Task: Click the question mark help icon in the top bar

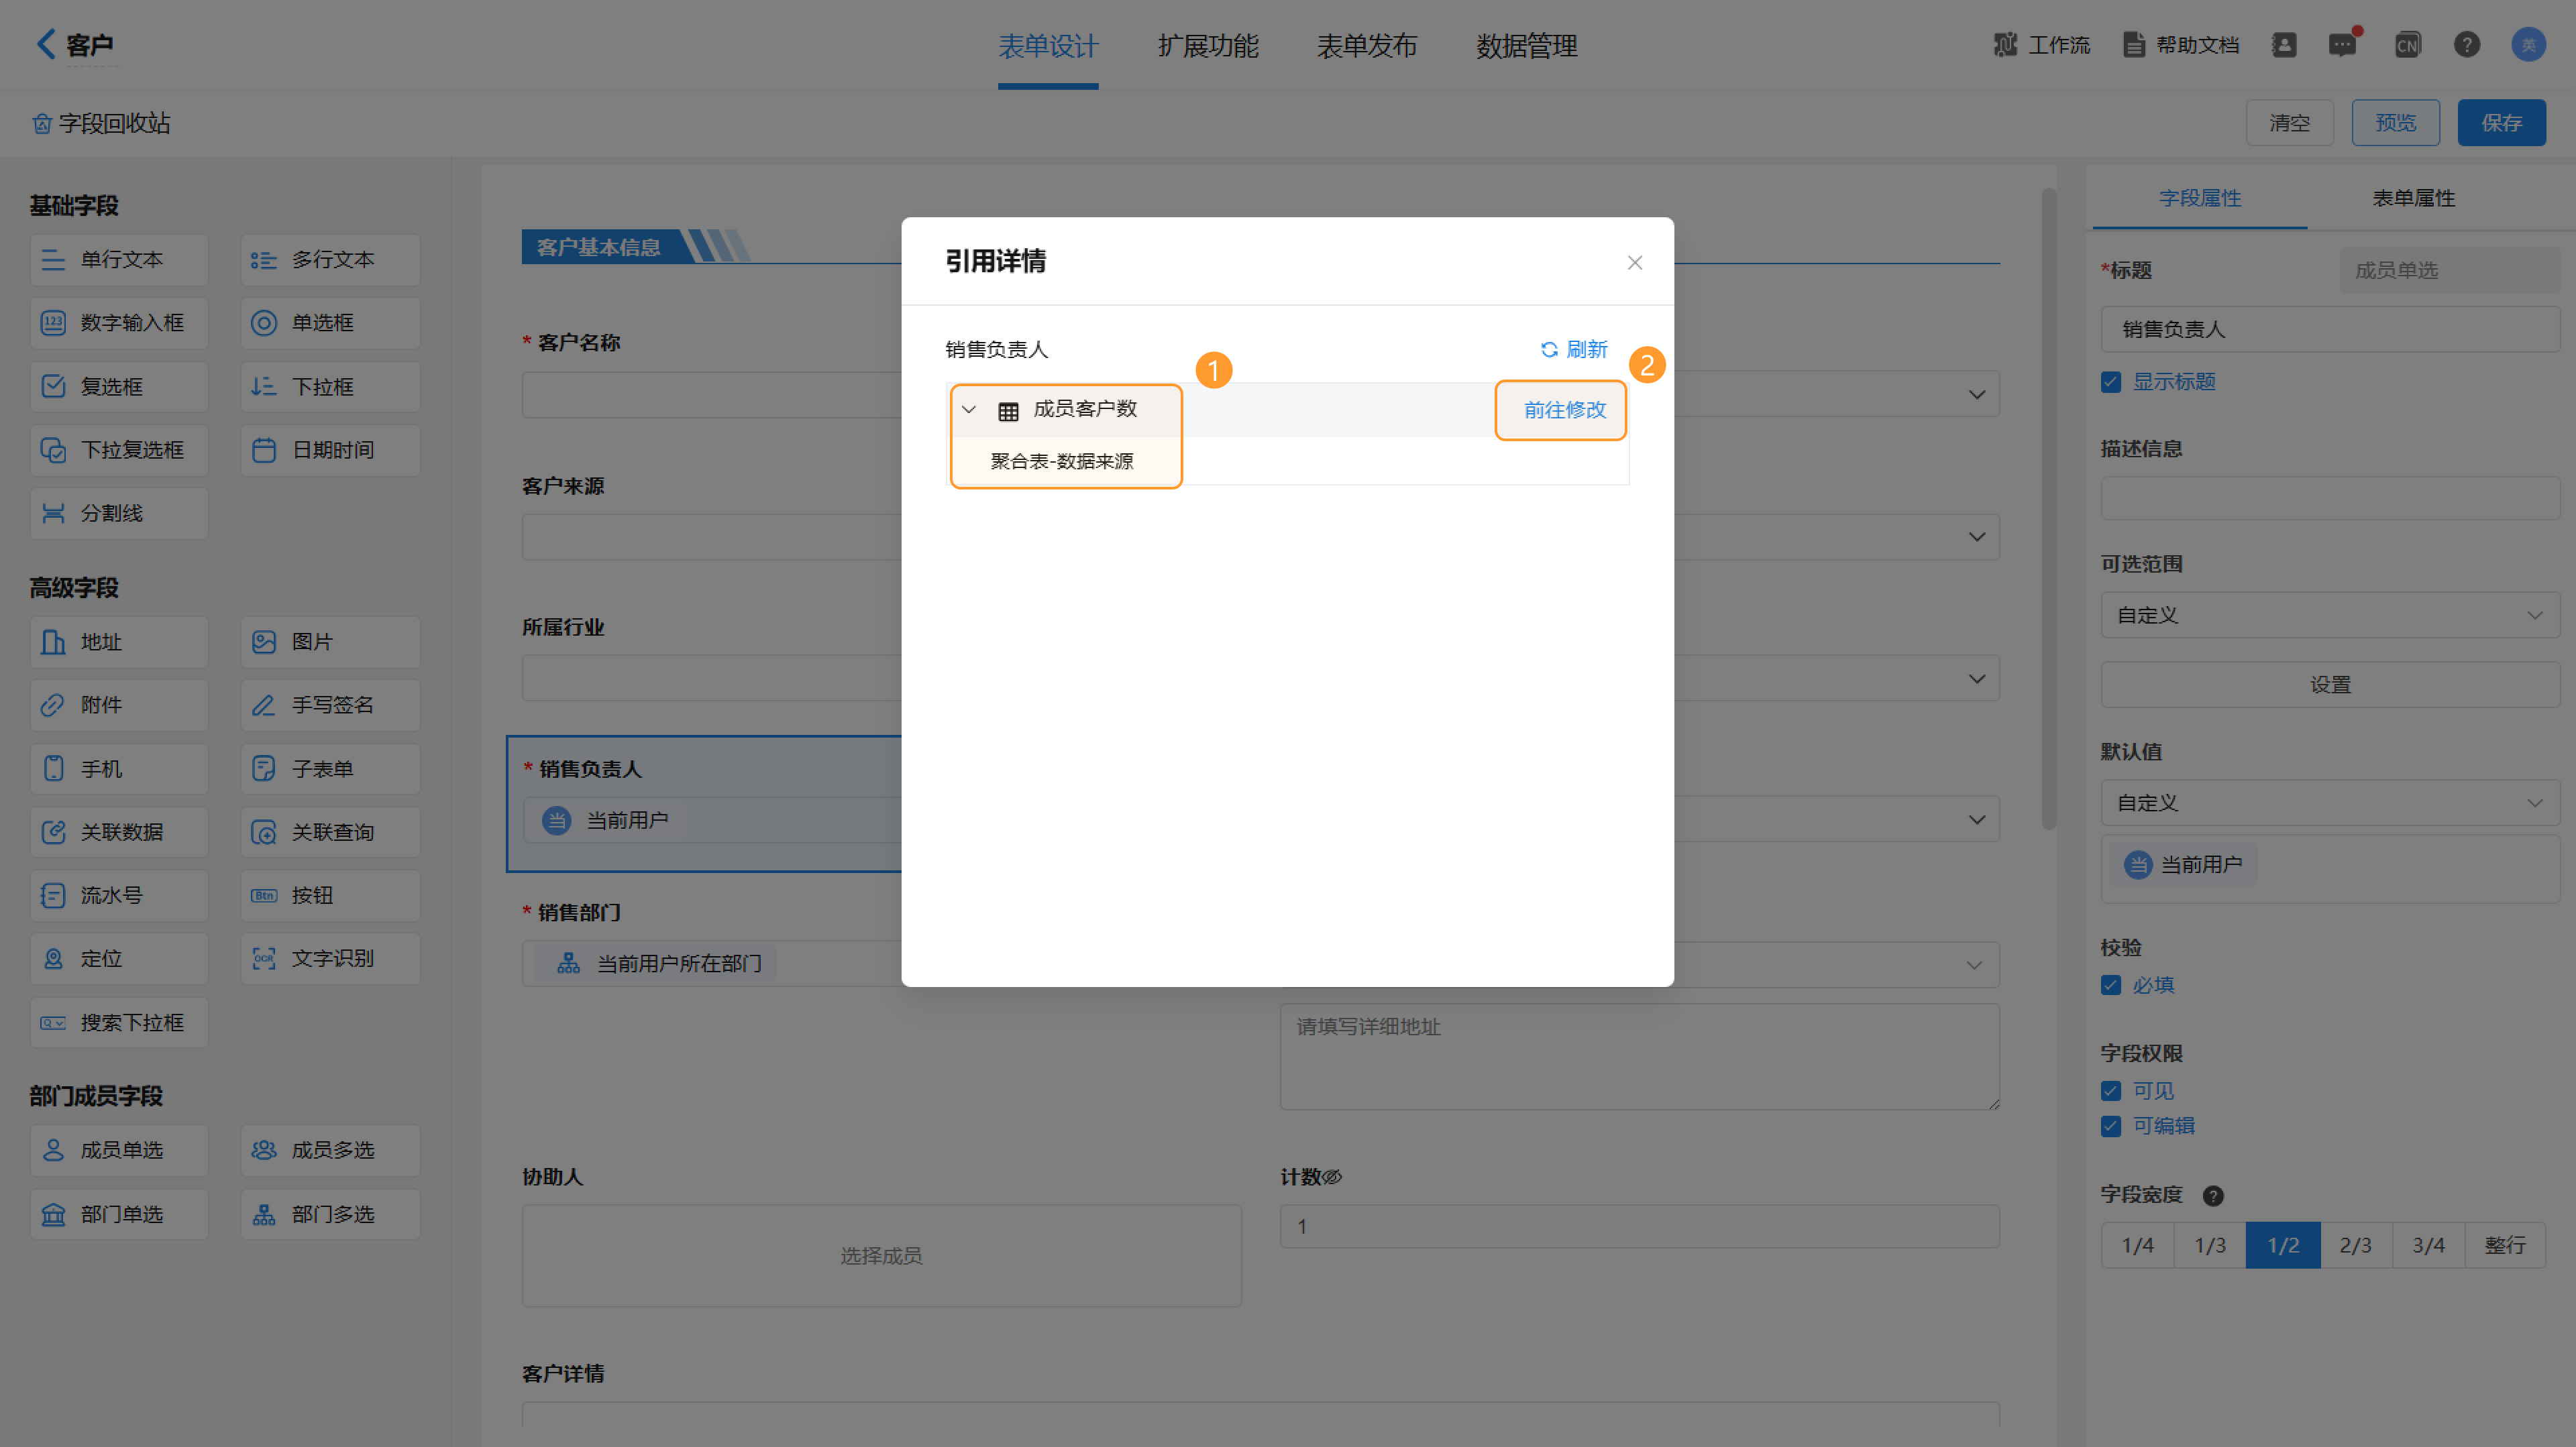Action: pos(2466,45)
